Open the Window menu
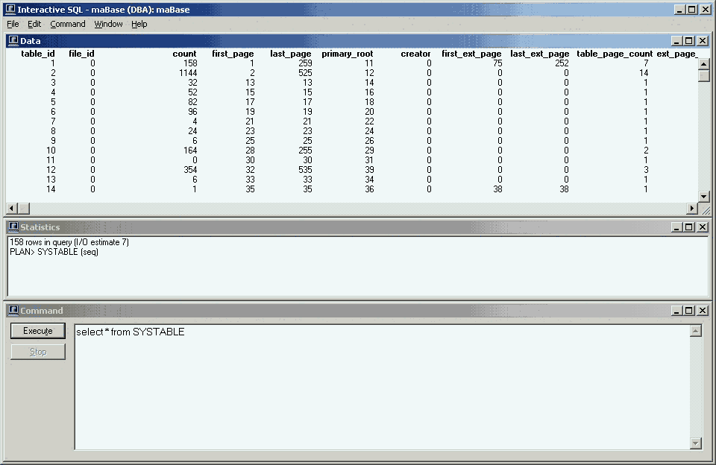The height and width of the screenshot is (465, 716). (x=108, y=24)
